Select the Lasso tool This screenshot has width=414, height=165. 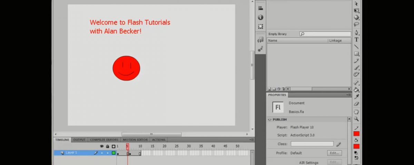click(356, 25)
